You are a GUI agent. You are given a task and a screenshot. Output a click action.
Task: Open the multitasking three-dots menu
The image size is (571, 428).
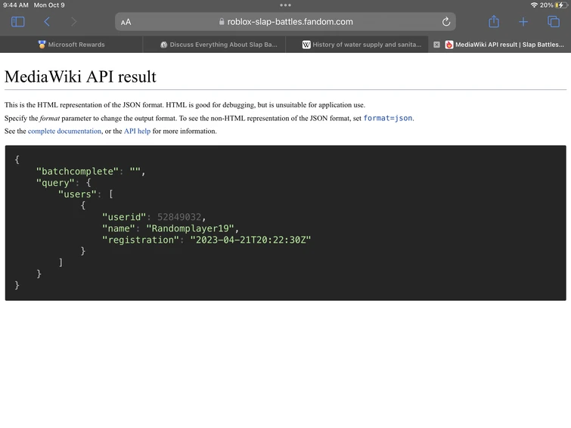(x=285, y=5)
